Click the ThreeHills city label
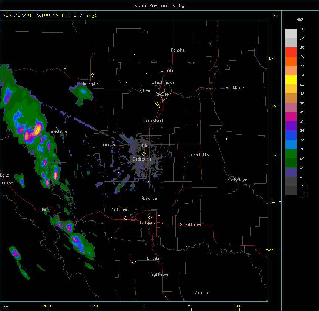 point(198,154)
